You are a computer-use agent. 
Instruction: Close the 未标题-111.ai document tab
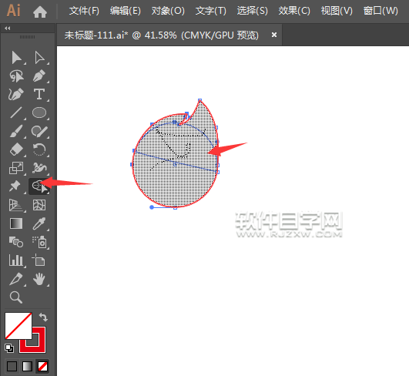coord(274,35)
